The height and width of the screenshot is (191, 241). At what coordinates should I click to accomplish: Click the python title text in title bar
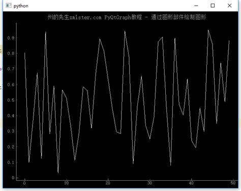coord(21,6)
